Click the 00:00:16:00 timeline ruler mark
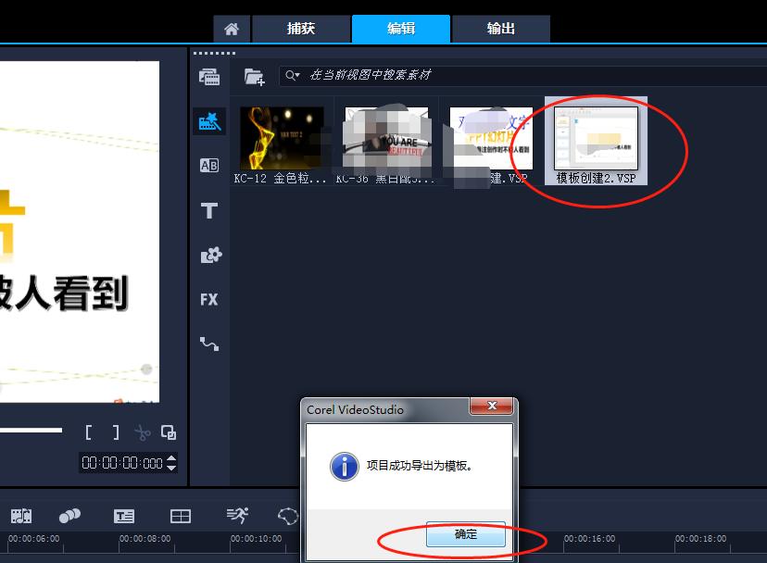Viewport: 767px width, 563px height. (589, 539)
